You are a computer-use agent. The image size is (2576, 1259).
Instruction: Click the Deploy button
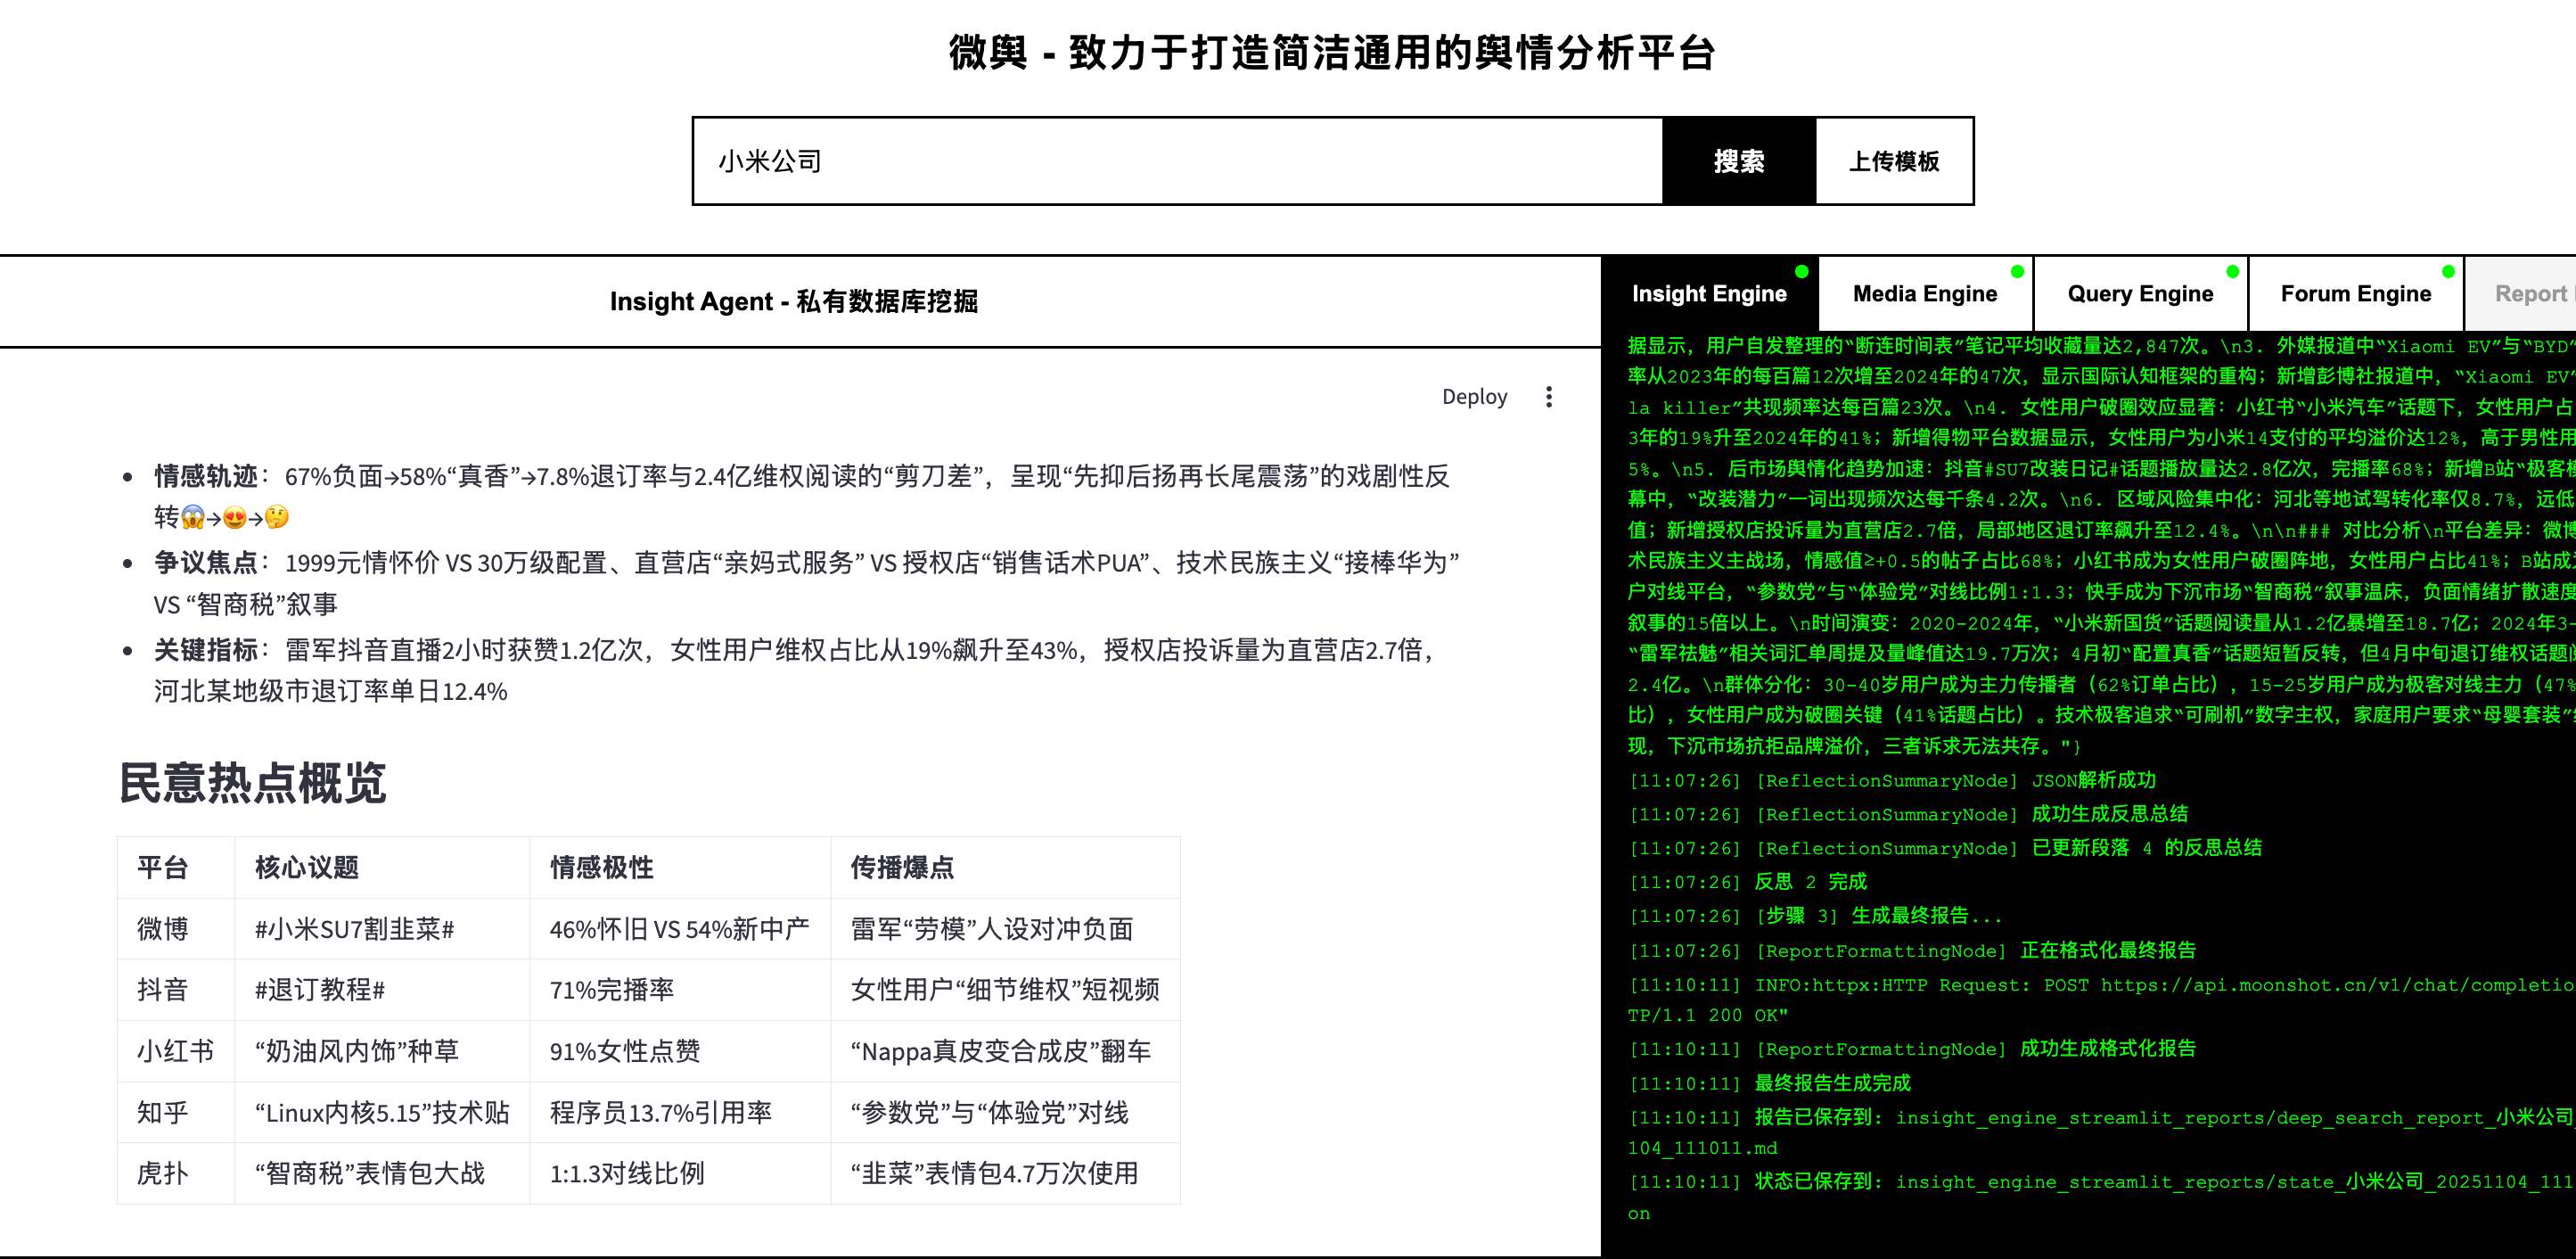[1475, 396]
